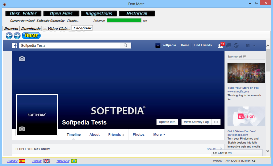Open the Dest. Folder button

coord(23,13)
